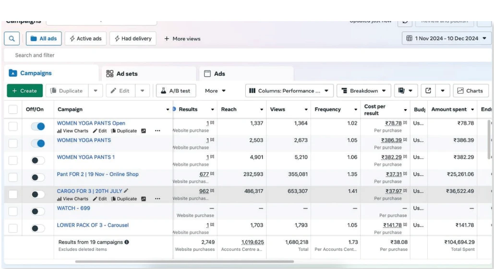Toggle on Pant FOR 2 campaign
Viewport: 494px width, 269px height.
click(38, 177)
